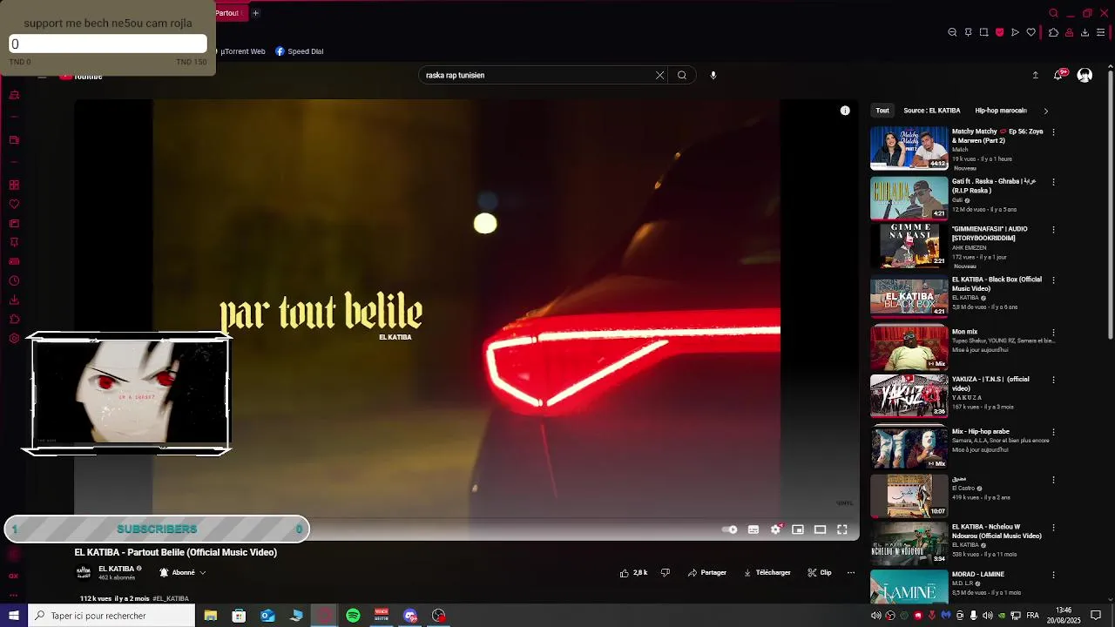Image resolution: width=1115 pixels, height=627 pixels.
Task: Like the Partout Belile video
Action: [x=633, y=573]
